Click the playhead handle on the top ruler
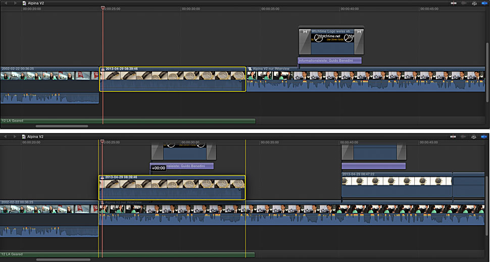The width and height of the screenshot is (490, 262). pyautogui.click(x=103, y=8)
